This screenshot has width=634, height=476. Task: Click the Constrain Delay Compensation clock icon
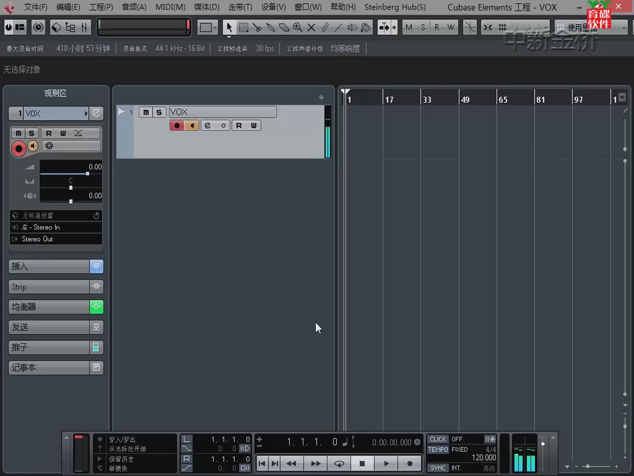point(38,27)
